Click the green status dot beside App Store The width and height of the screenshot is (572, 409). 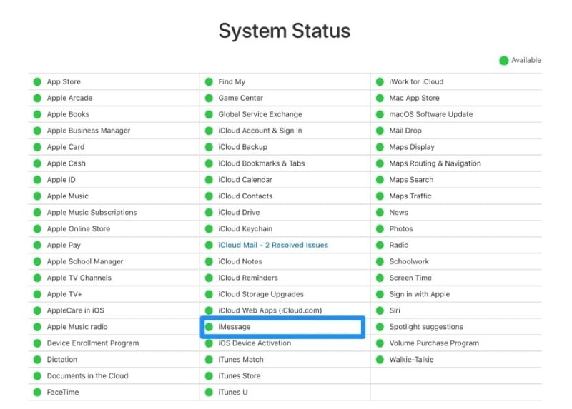point(37,82)
